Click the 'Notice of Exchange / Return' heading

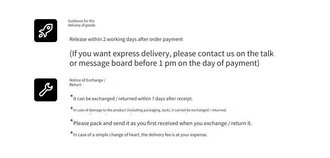click(87, 83)
